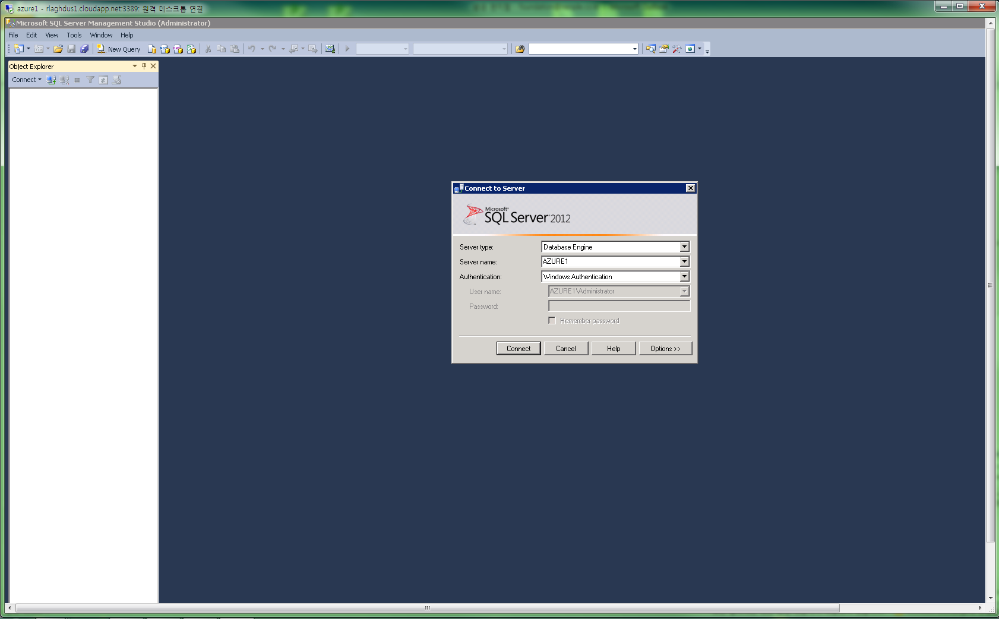Open the File menu
This screenshot has width=999, height=619.
click(13, 35)
